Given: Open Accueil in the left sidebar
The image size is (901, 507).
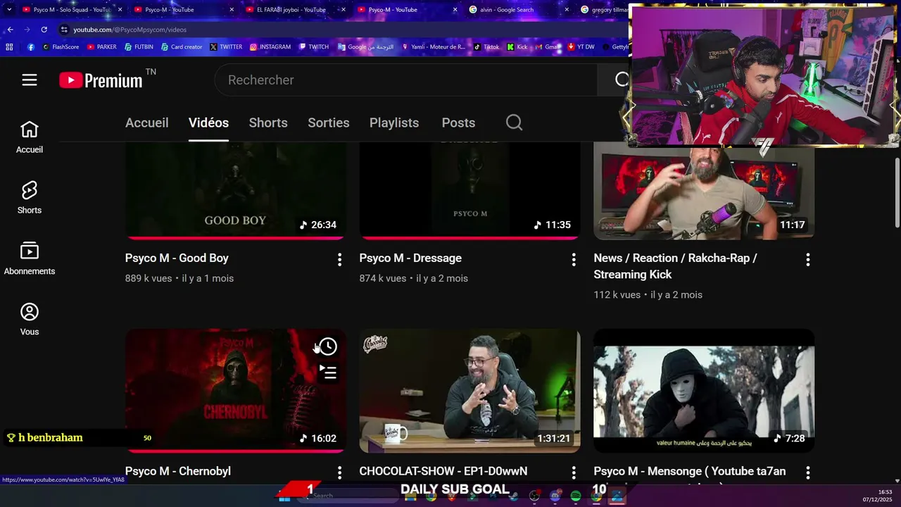Looking at the screenshot, I should (x=30, y=137).
